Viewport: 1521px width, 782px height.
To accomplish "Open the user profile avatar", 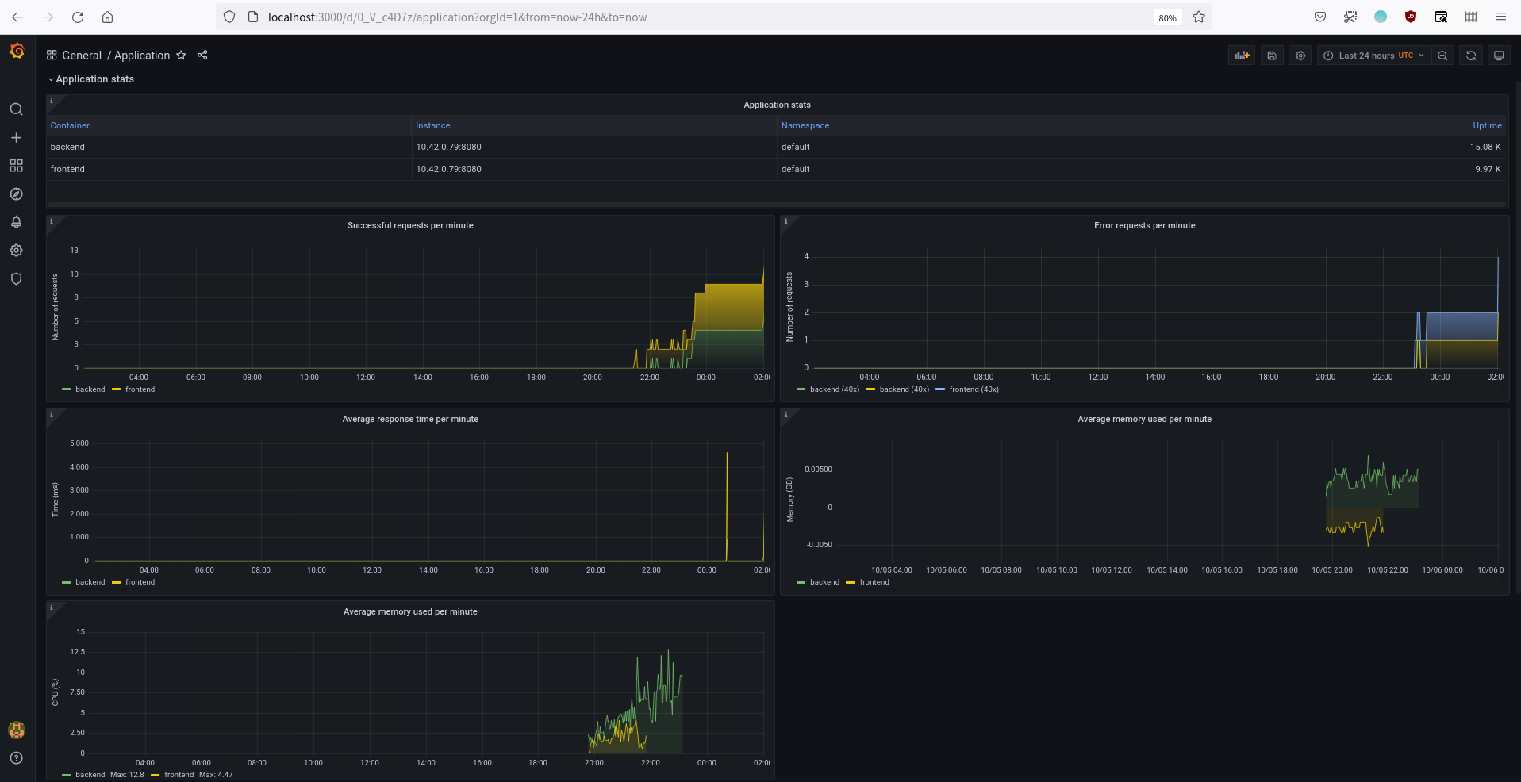I will click(16, 730).
